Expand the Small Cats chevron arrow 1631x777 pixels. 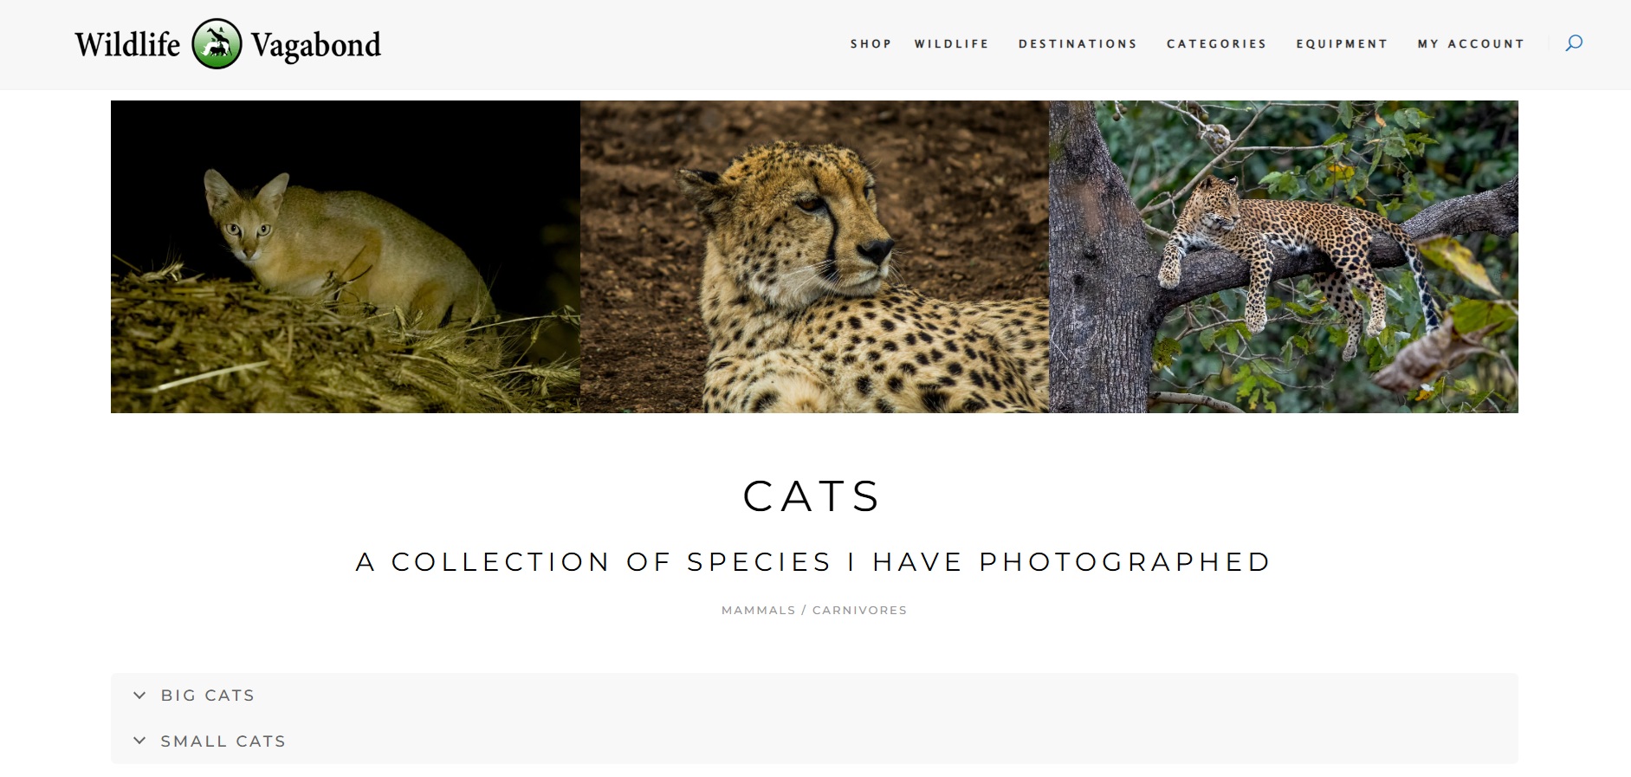tap(139, 741)
